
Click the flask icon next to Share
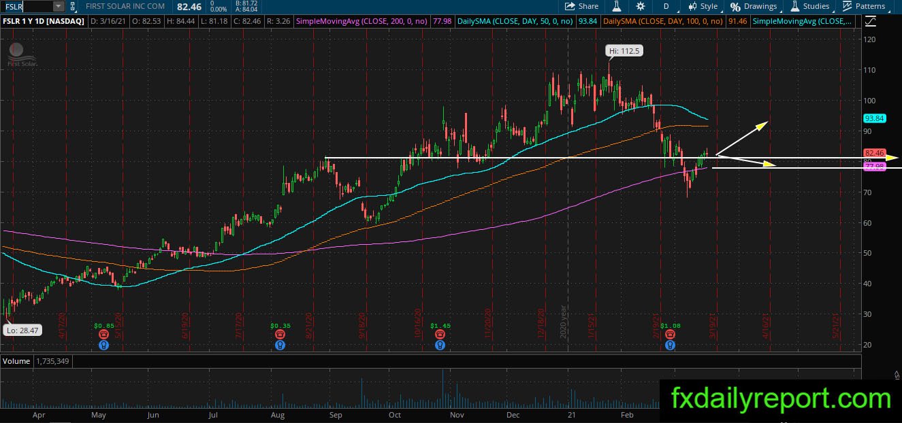(617, 6)
